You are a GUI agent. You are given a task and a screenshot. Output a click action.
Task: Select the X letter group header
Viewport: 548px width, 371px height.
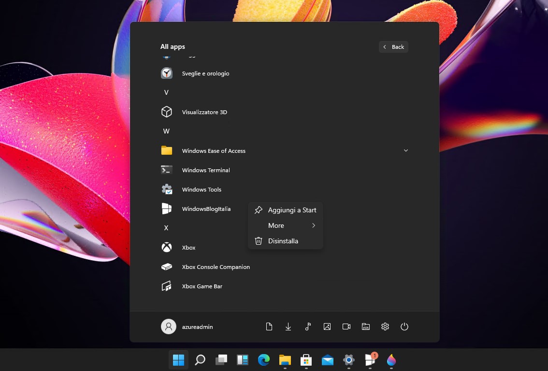click(x=166, y=228)
